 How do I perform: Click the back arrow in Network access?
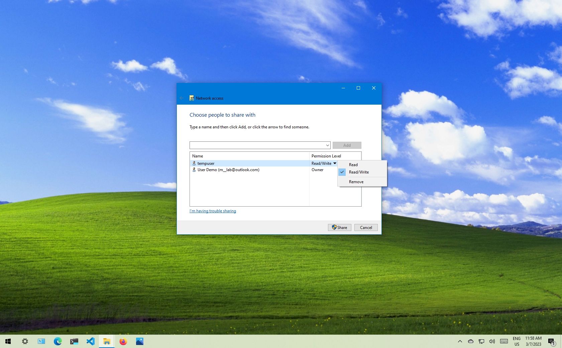pyautogui.click(x=182, y=98)
